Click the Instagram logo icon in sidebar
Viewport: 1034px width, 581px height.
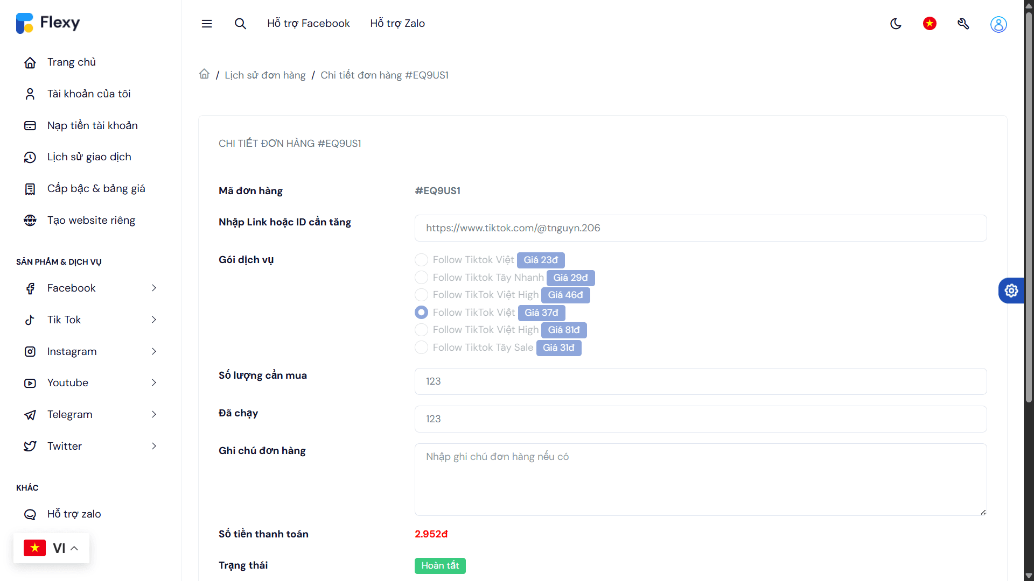(30, 352)
